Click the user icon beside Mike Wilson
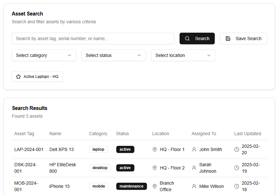This screenshot has width=280, height=195. pos(194,186)
